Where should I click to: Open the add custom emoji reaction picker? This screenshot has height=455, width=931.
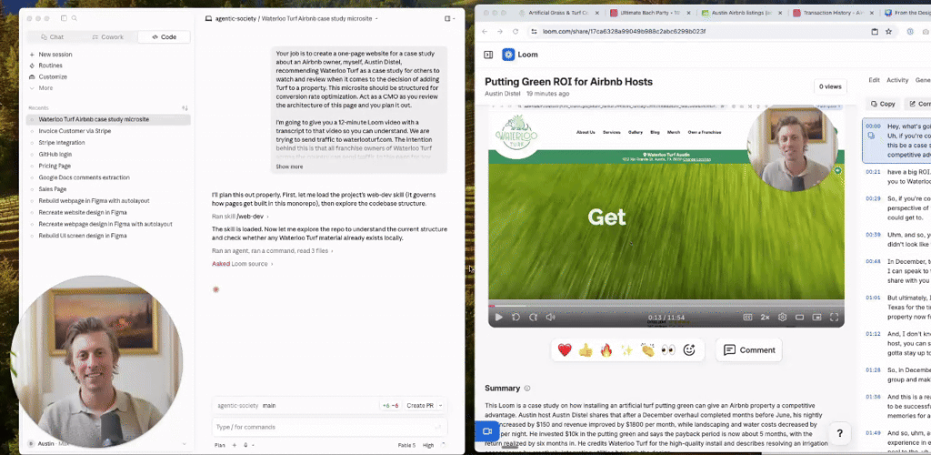click(689, 350)
